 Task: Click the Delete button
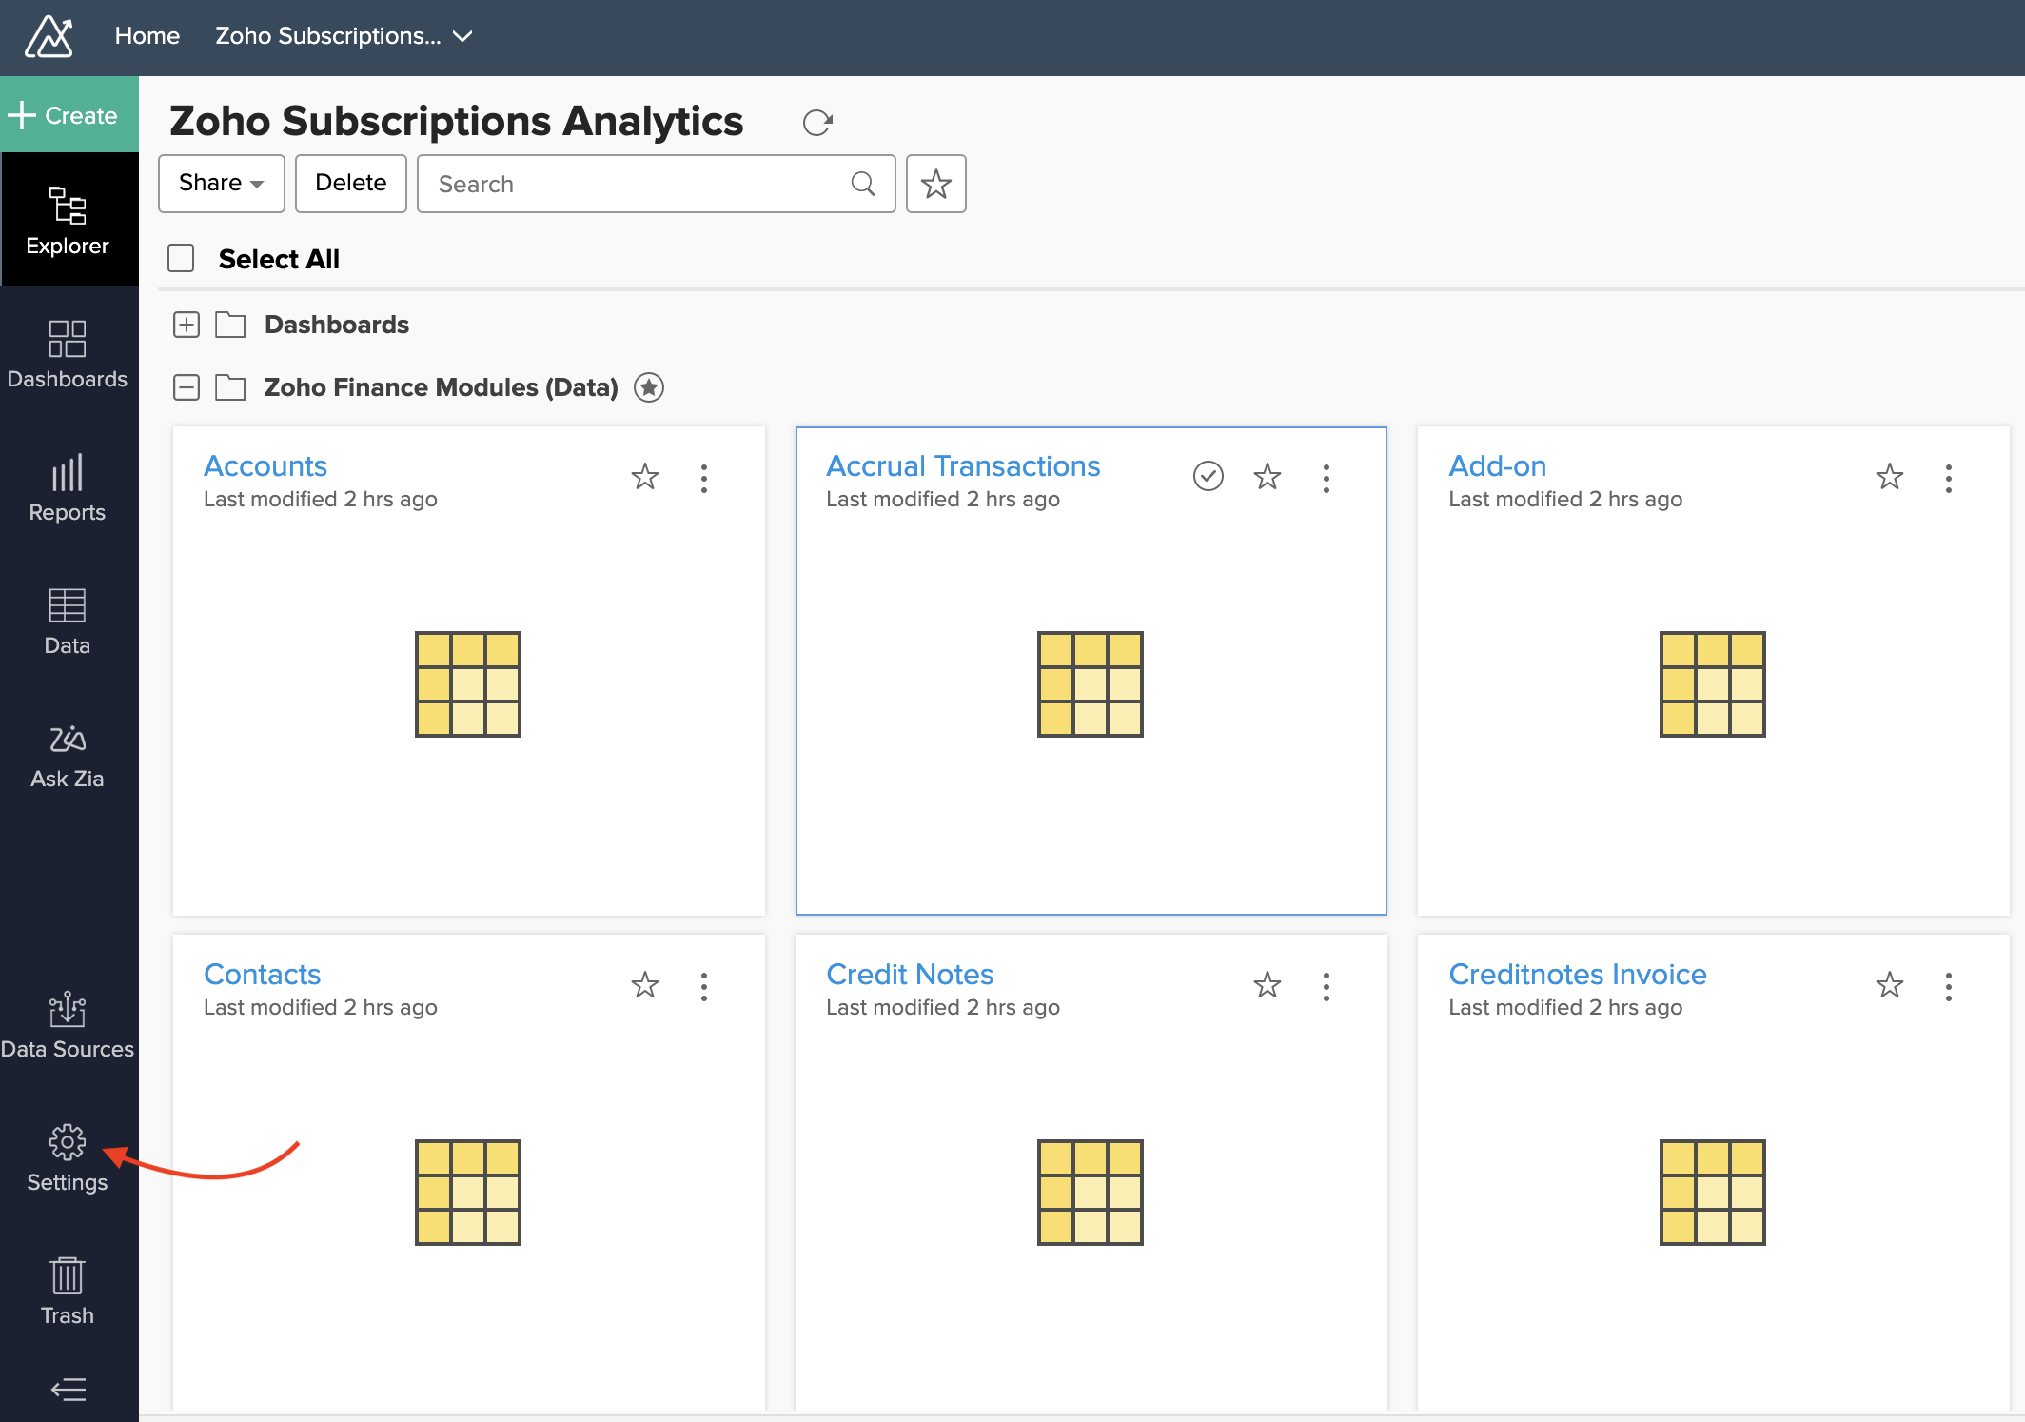pyautogui.click(x=349, y=183)
